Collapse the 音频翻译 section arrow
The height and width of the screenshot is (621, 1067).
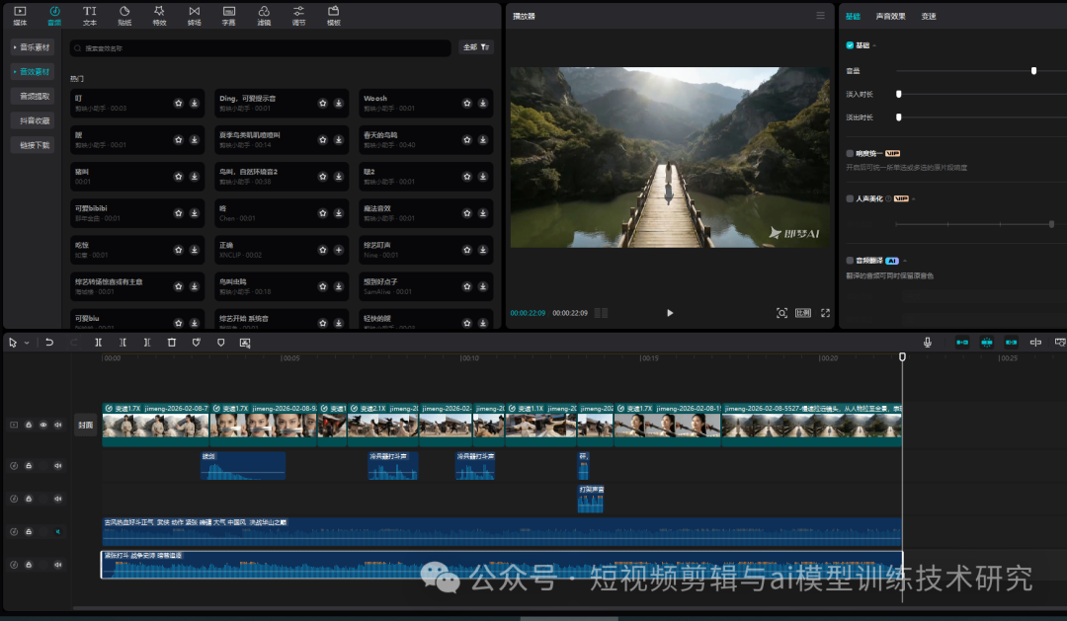(905, 261)
